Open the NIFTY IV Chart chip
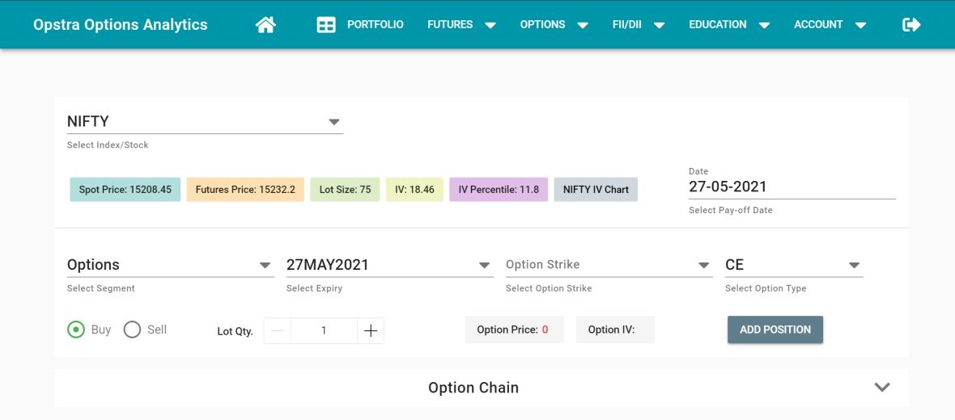Screen dimensions: 955x420 pyautogui.click(x=596, y=190)
